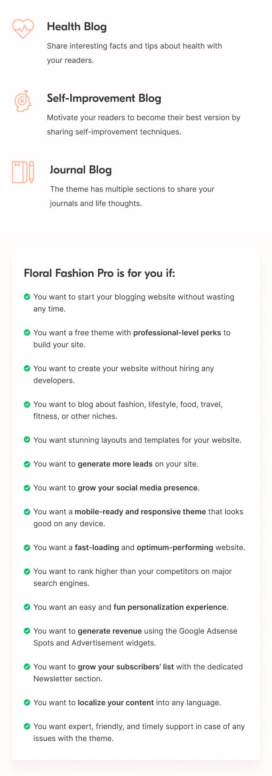The height and width of the screenshot is (776, 272).
Task: Click the Health Blog heart icon
Action: click(x=23, y=29)
